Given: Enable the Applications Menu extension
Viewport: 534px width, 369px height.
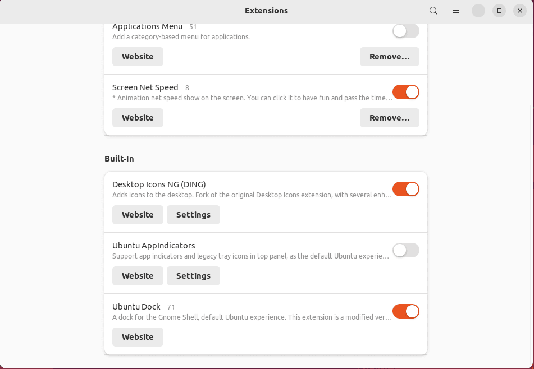Looking at the screenshot, I should click(x=405, y=31).
